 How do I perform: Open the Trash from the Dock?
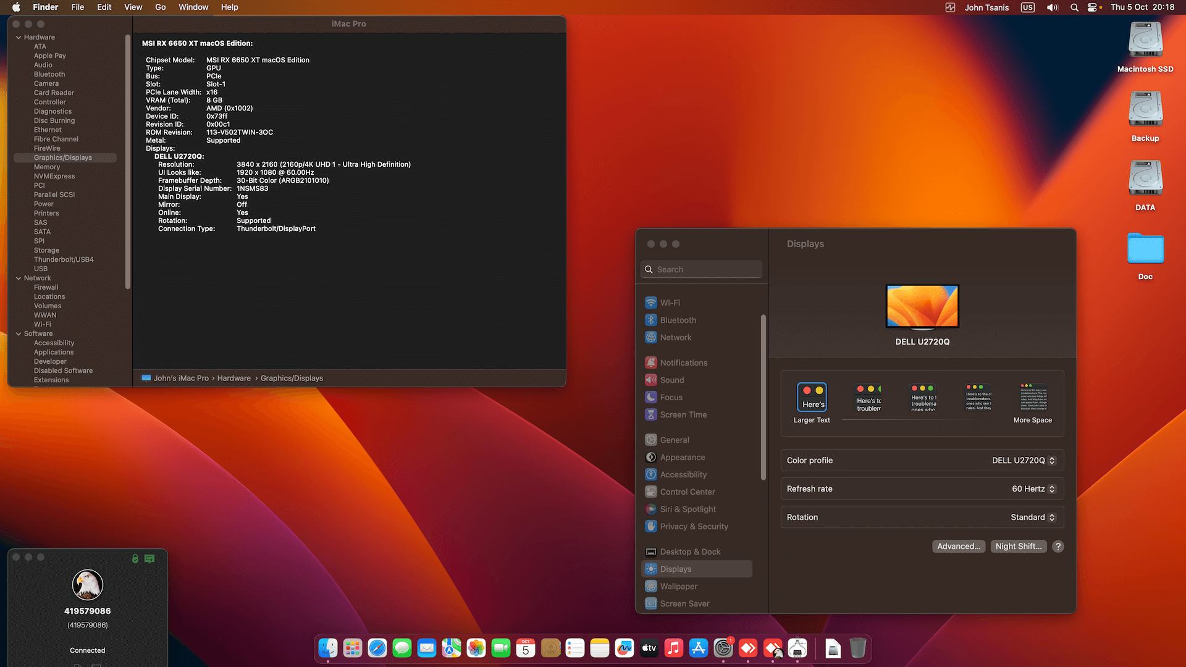[857, 648]
